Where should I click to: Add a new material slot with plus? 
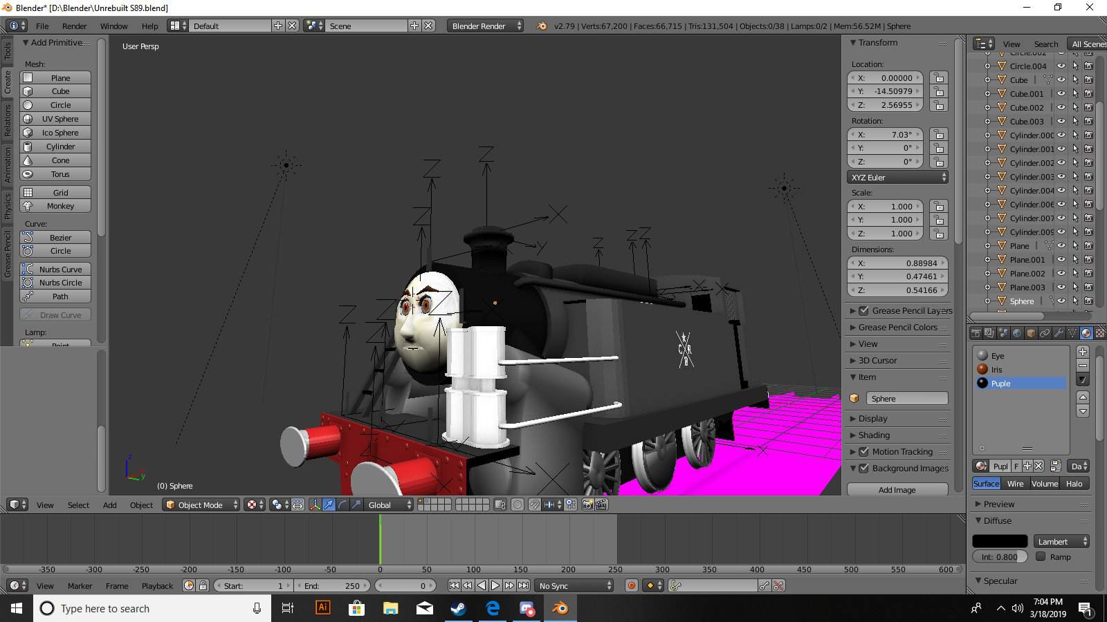click(x=1083, y=351)
